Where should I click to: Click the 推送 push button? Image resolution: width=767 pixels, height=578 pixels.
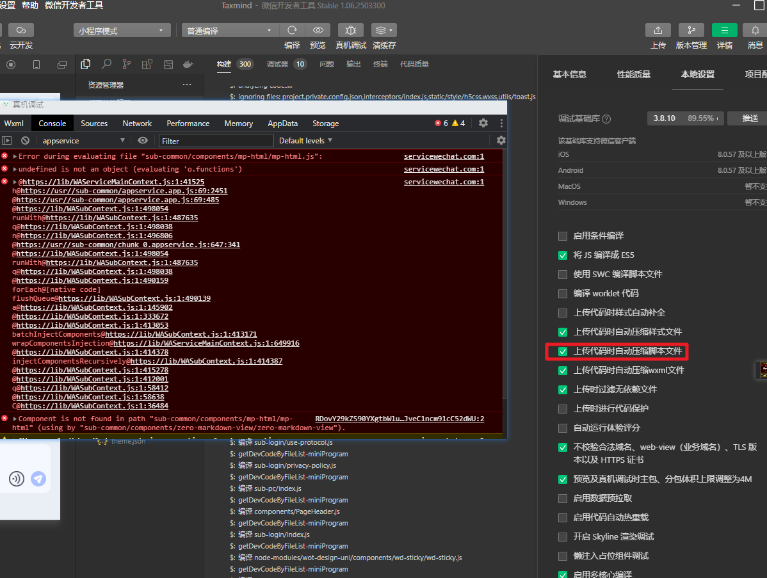point(747,118)
